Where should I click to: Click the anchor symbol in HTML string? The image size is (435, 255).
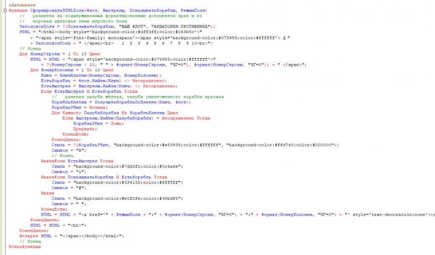(284, 38)
